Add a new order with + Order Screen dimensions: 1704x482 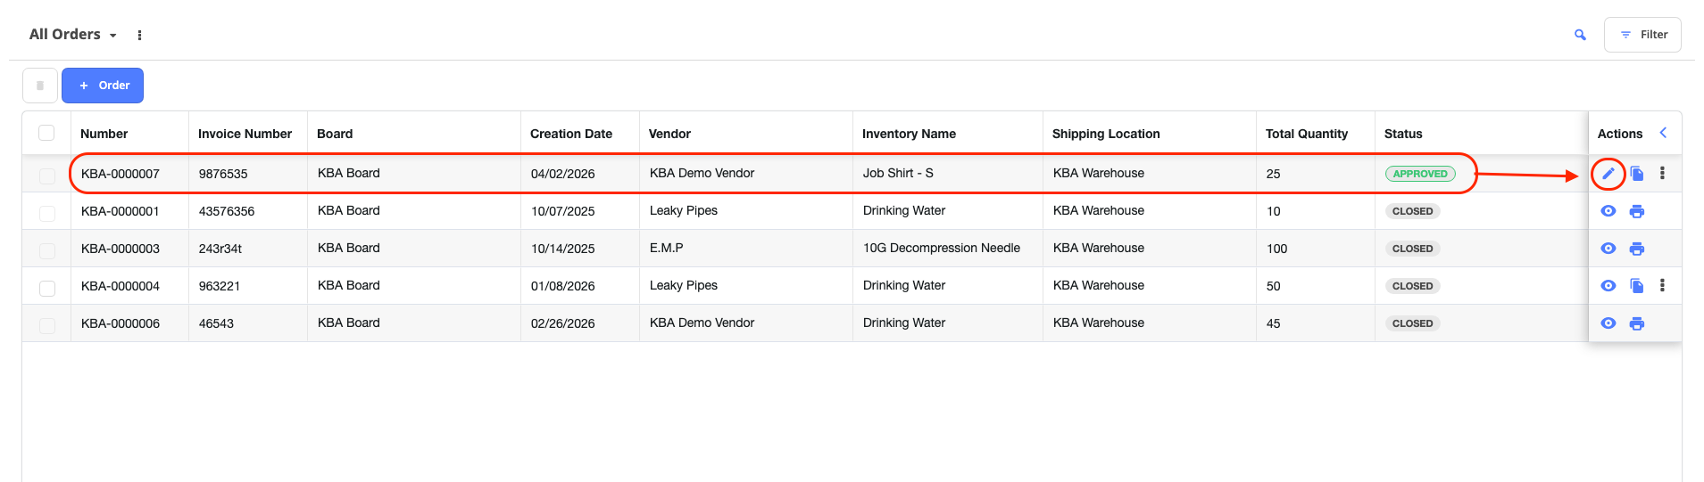[x=103, y=86]
